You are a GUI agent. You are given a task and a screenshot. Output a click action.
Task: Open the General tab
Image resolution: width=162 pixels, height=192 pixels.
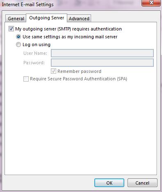click(x=16, y=19)
